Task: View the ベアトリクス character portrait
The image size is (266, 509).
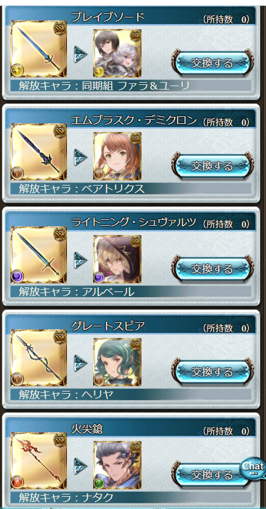Action: (x=117, y=156)
